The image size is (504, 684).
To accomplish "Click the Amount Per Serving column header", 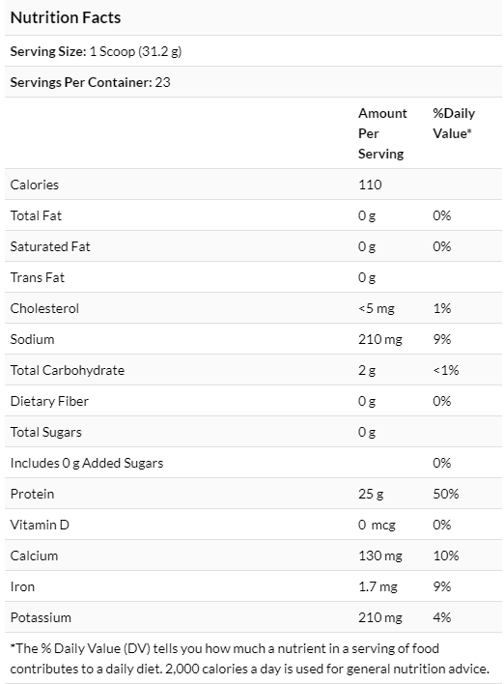I will [382, 133].
